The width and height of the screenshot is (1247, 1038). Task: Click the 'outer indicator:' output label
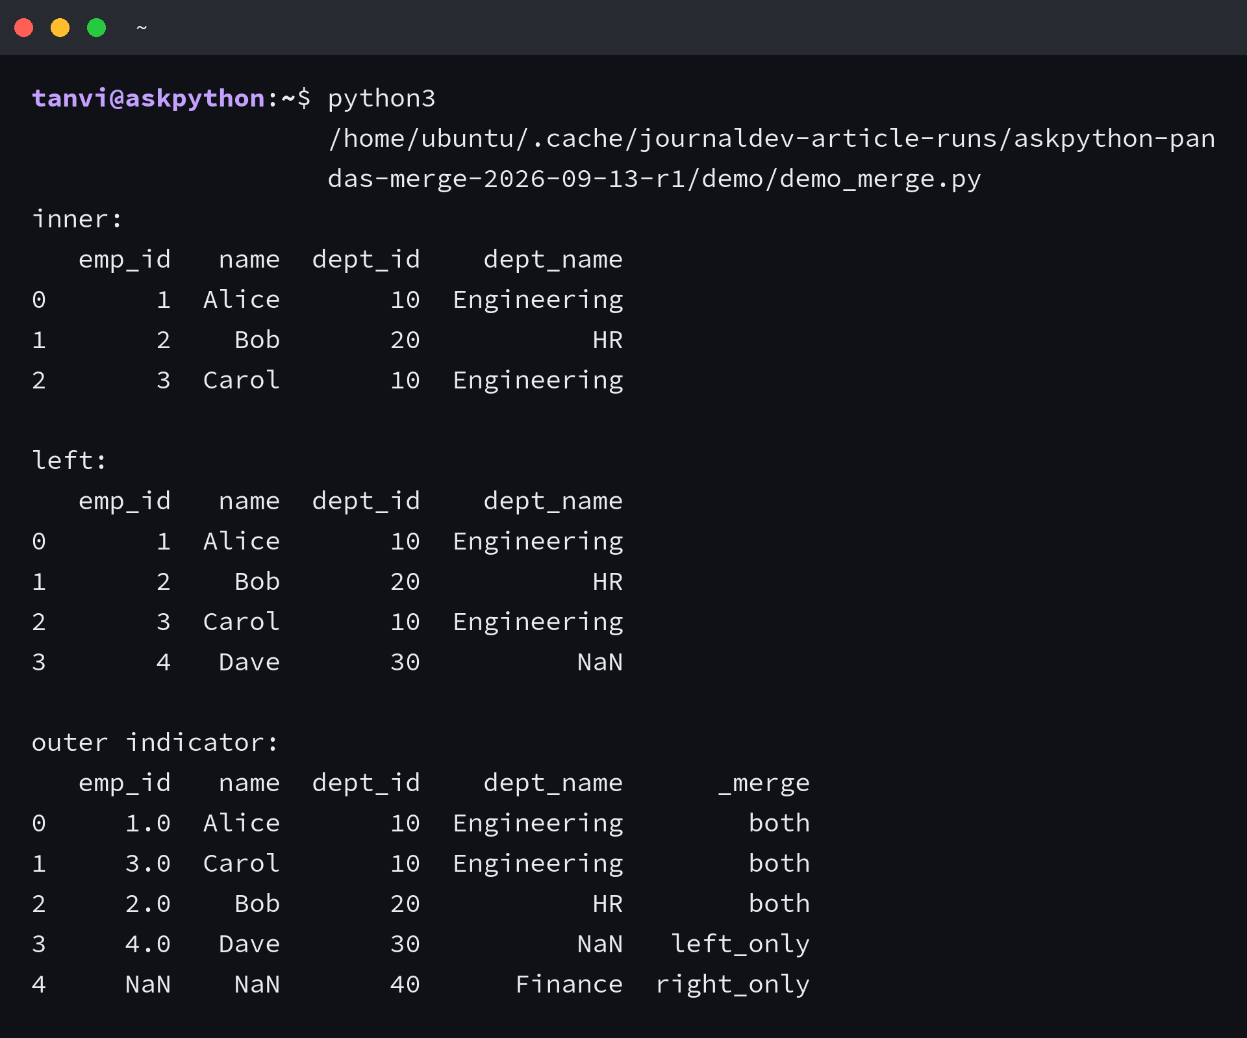point(155,742)
